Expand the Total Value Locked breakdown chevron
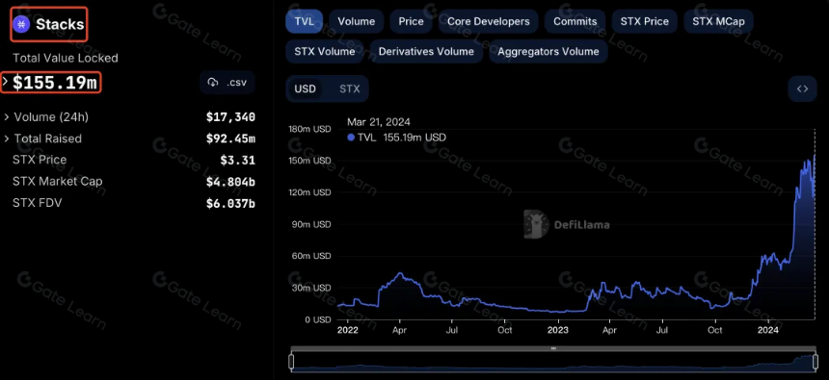Viewport: 829px width, 380px height. click(5, 83)
